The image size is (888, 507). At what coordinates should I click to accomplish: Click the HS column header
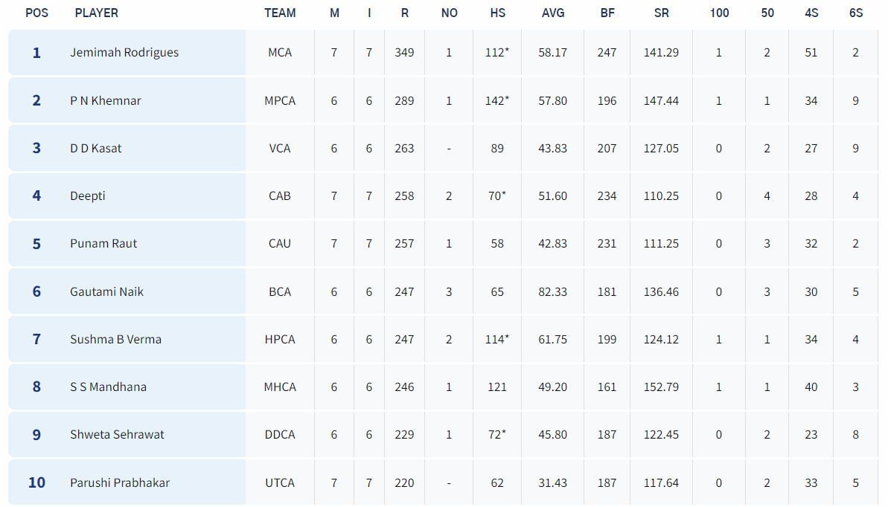tap(497, 13)
